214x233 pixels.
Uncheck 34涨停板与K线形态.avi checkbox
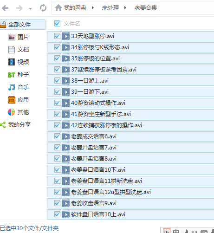coord(57,47)
